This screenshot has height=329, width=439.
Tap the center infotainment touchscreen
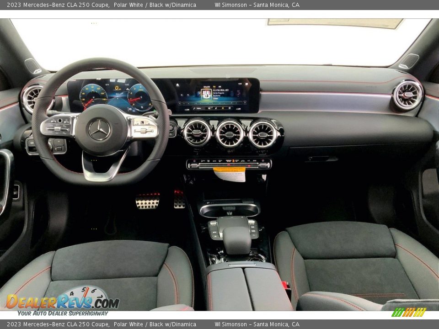click(214, 96)
